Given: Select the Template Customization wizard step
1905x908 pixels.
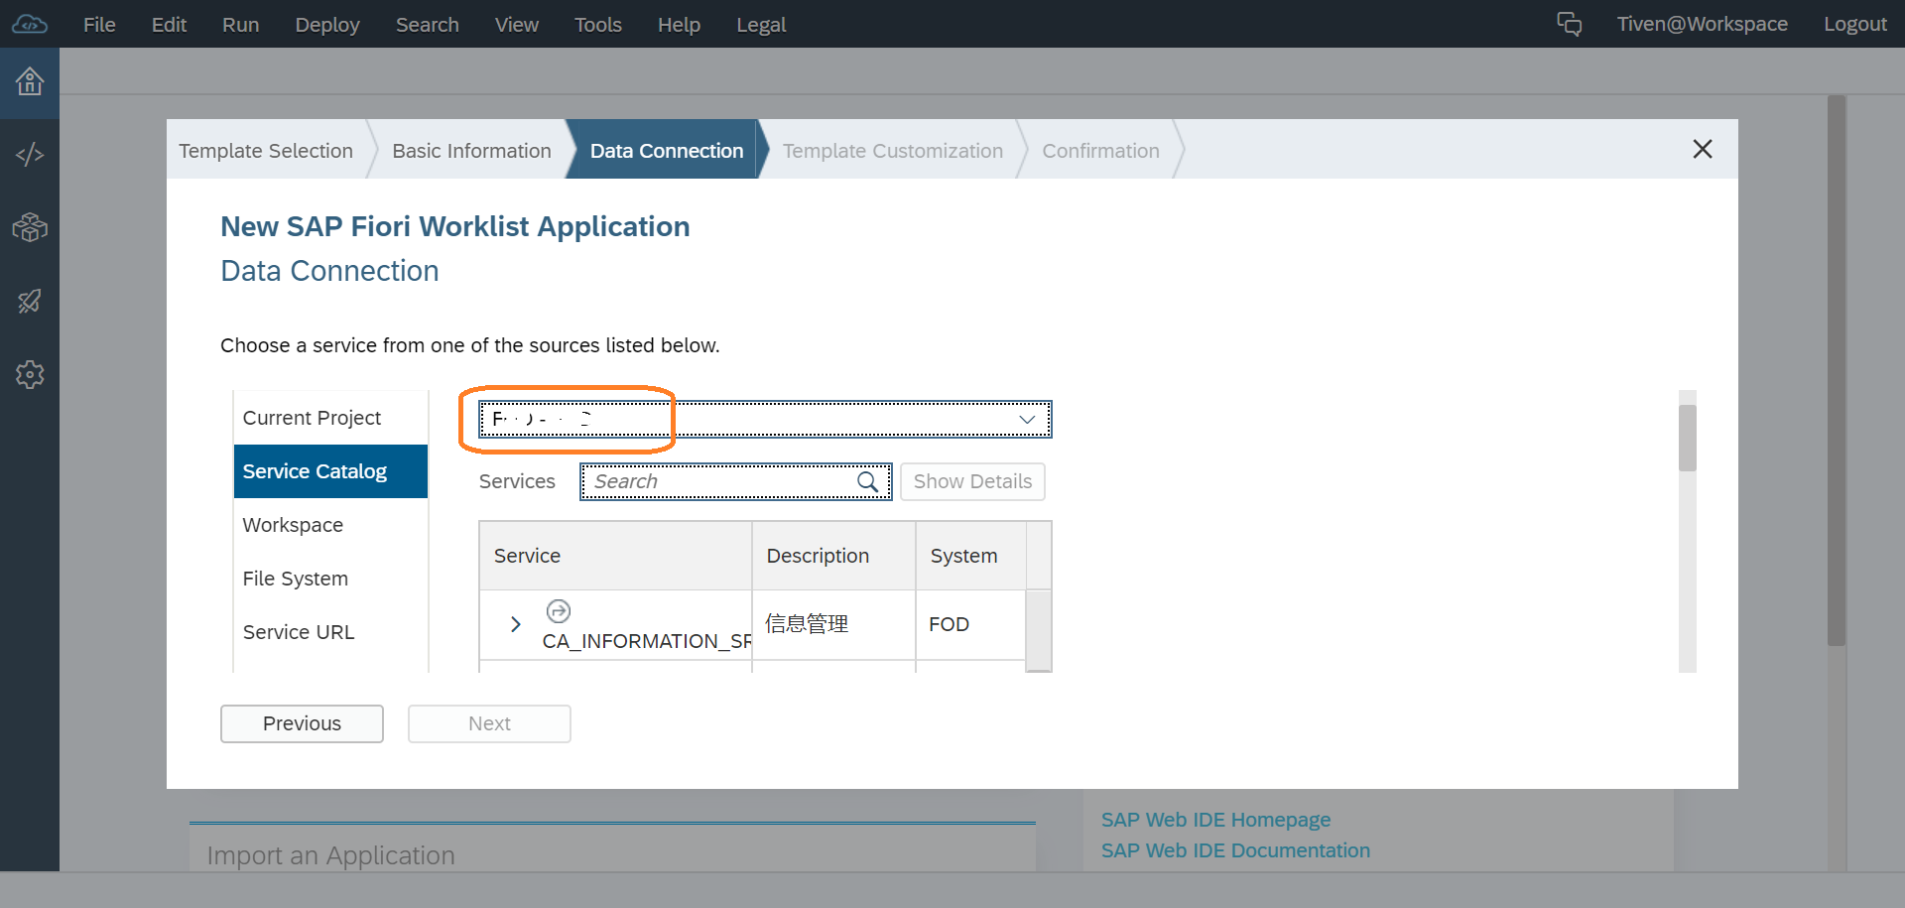Looking at the screenshot, I should point(893,151).
